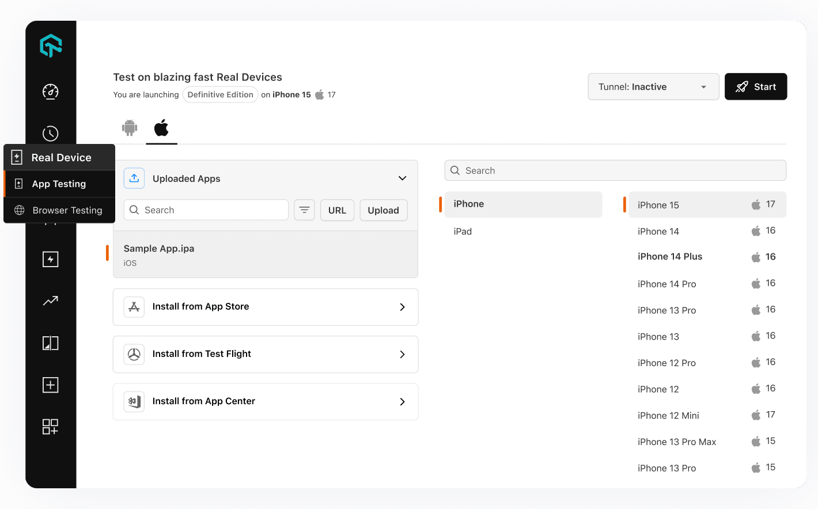Open the apps grid icon at sidebar bottom

pyautogui.click(x=51, y=427)
